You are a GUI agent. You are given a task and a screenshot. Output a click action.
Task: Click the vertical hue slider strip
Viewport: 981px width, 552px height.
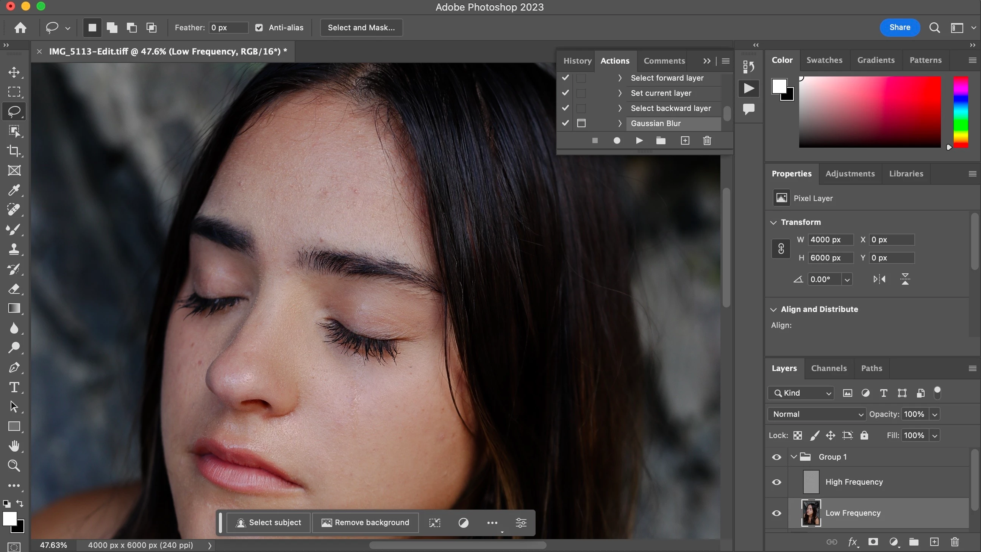coord(961,112)
